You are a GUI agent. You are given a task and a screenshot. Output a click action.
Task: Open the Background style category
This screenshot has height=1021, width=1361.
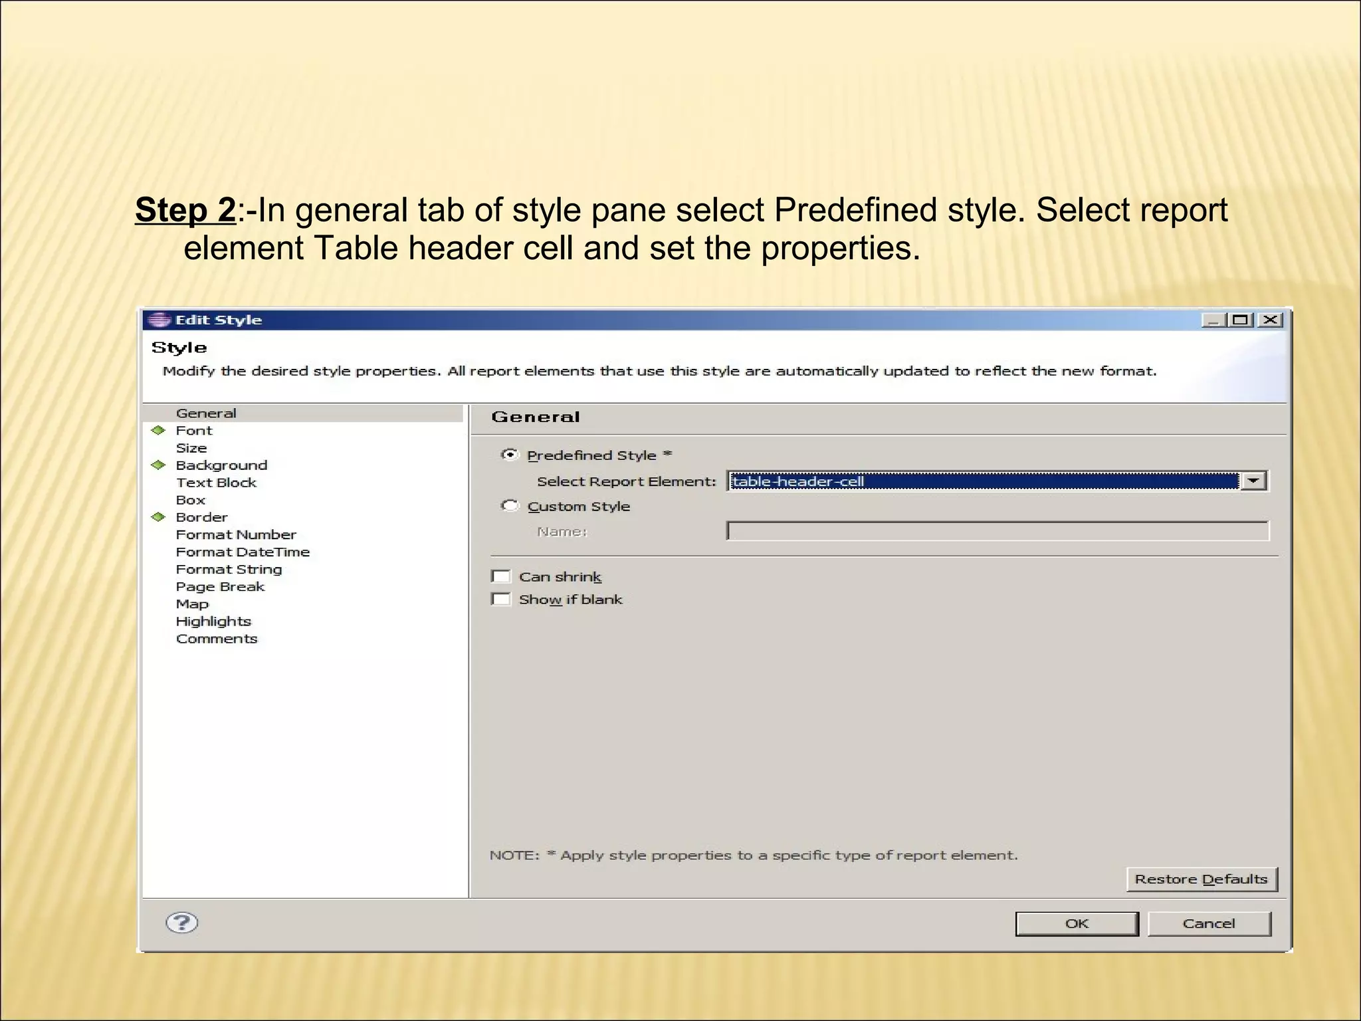pos(221,465)
